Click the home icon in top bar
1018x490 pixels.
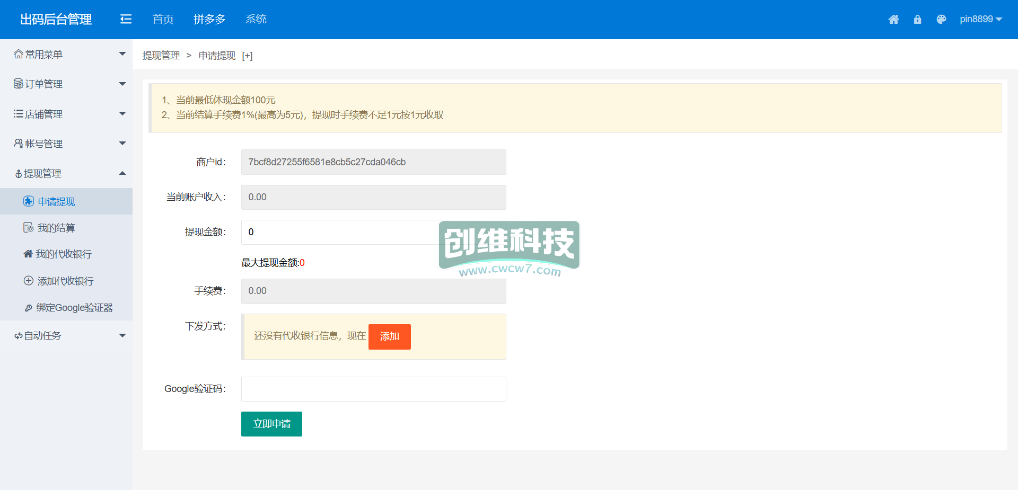pyautogui.click(x=893, y=20)
